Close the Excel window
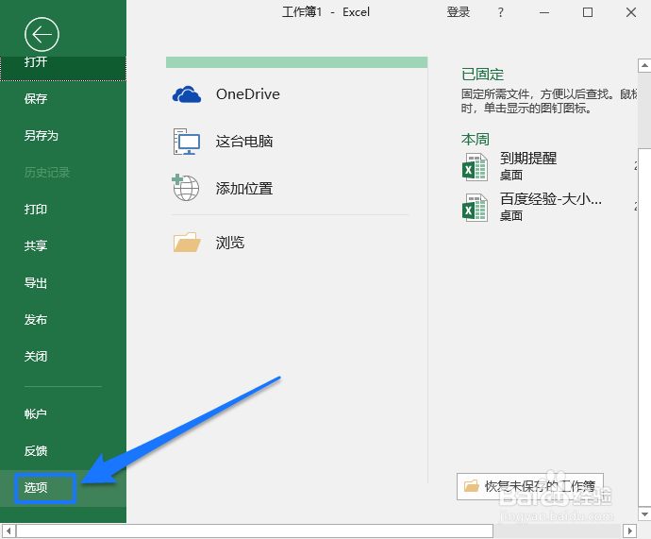This screenshot has height=539, width=651. coord(631,12)
